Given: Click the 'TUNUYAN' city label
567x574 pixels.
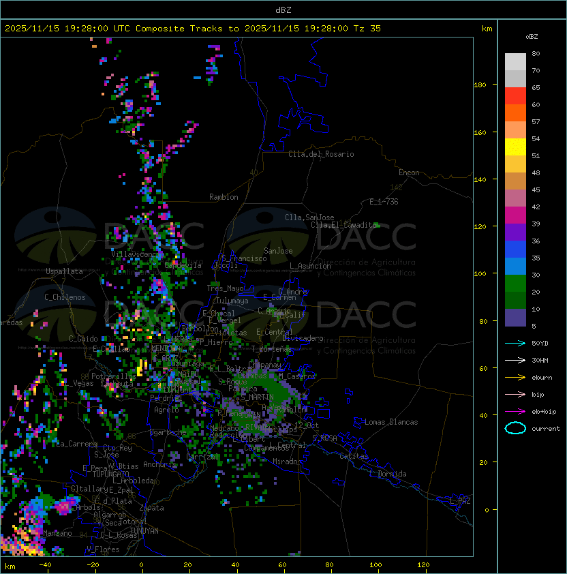Looking at the screenshot, I should pos(144,531).
